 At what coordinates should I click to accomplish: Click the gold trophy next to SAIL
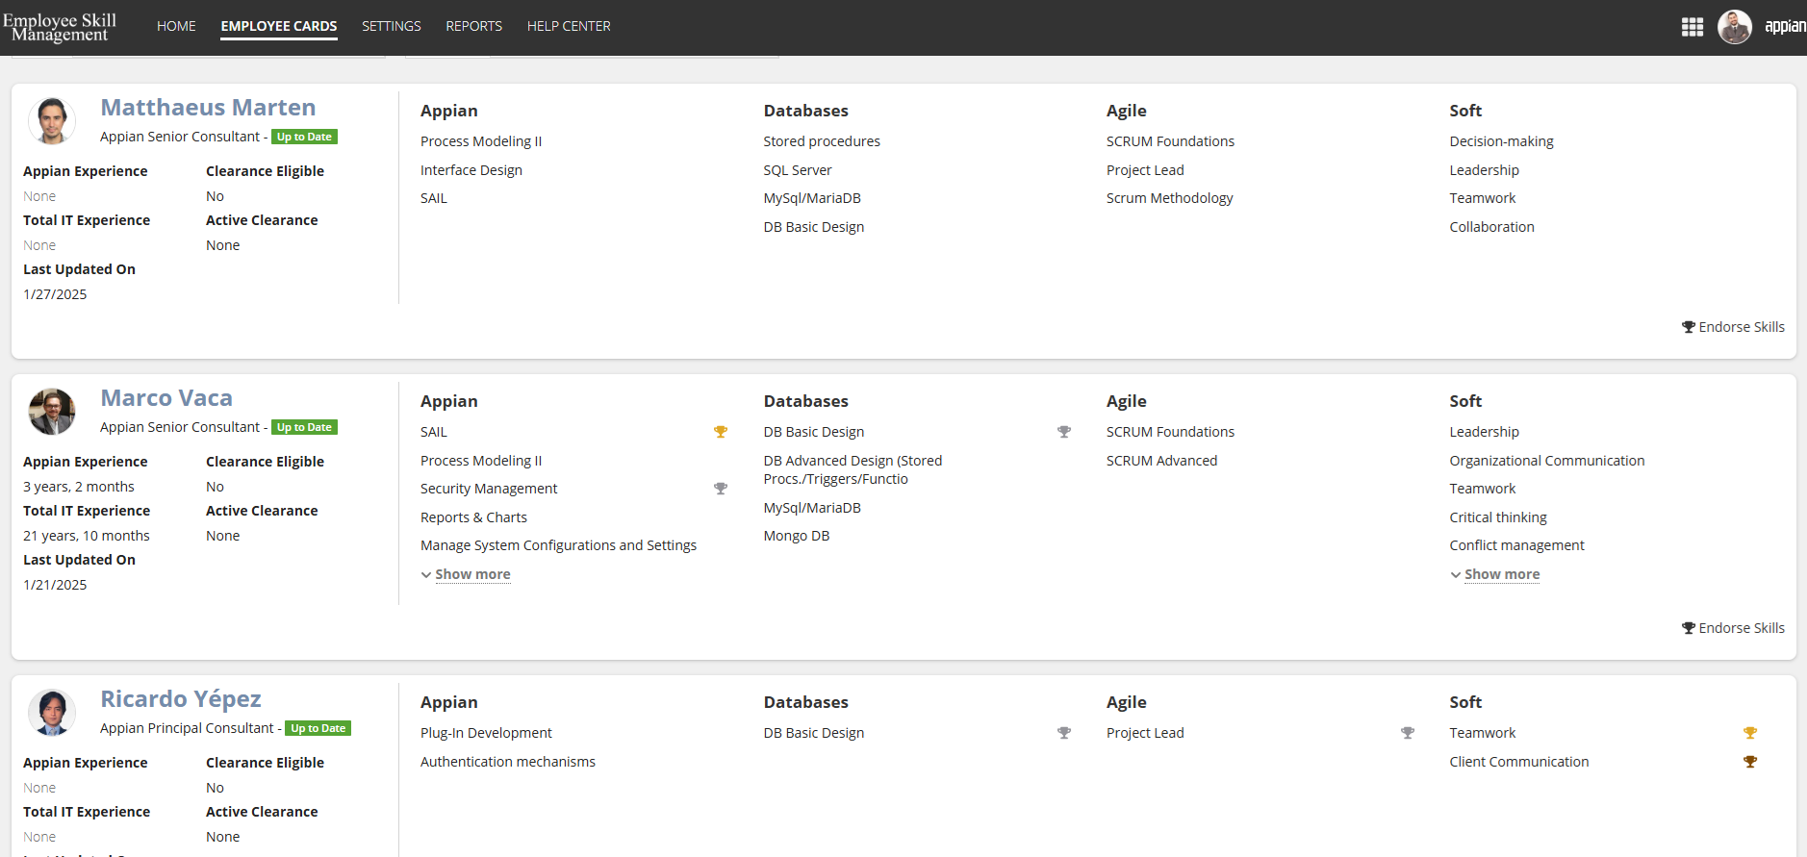pyautogui.click(x=721, y=432)
